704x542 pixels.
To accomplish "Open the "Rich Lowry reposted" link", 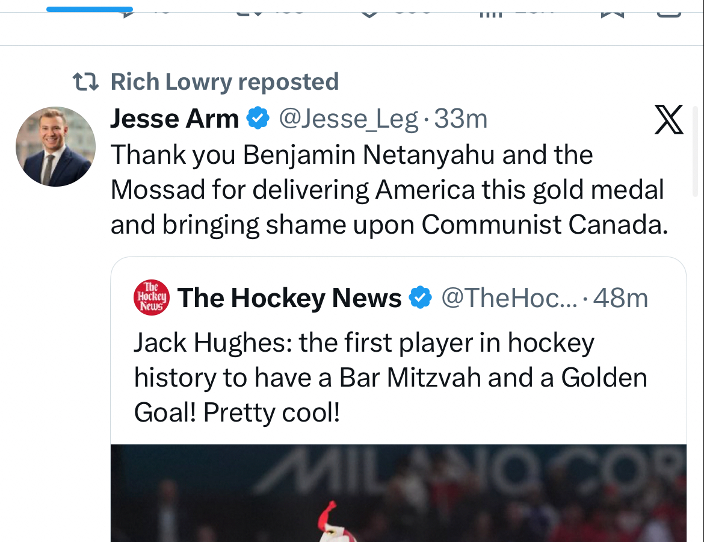I will 224,82.
